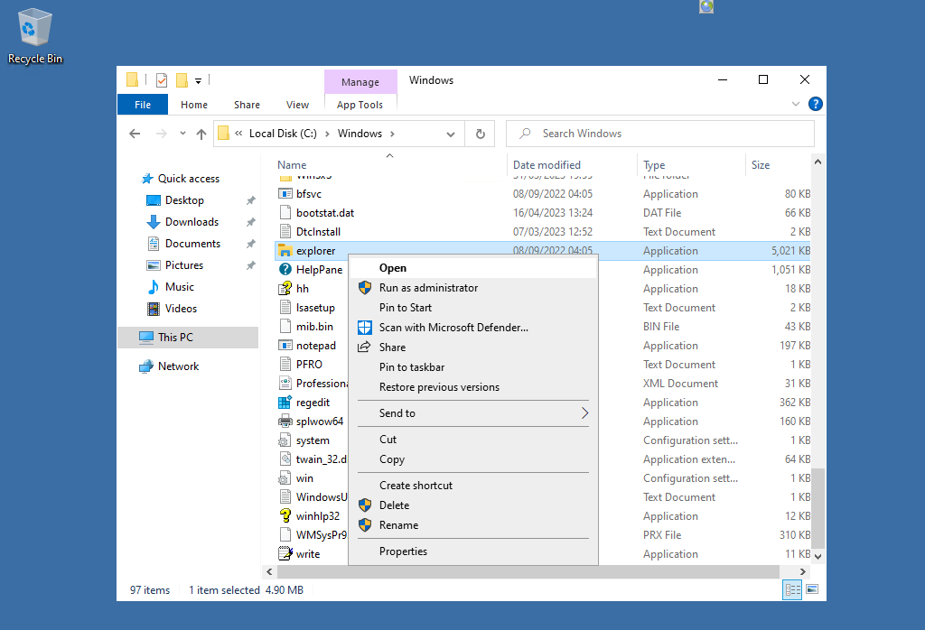Go up one folder with Up arrow
925x630 pixels.
201,134
